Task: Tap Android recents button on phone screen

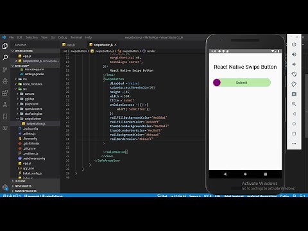Action: tap(265, 174)
